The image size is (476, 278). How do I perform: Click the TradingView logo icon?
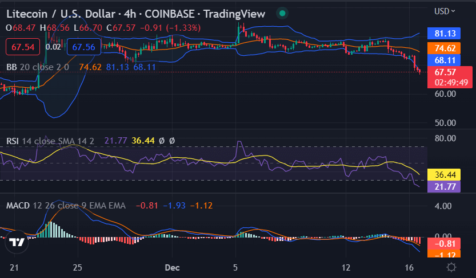[x=17, y=242]
